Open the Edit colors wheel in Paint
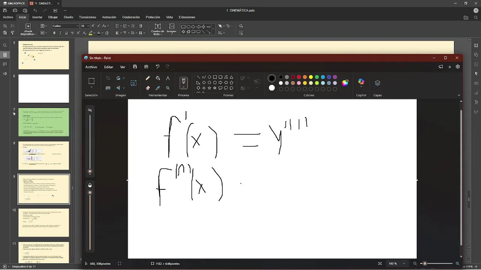481x270 pixels. [345, 83]
